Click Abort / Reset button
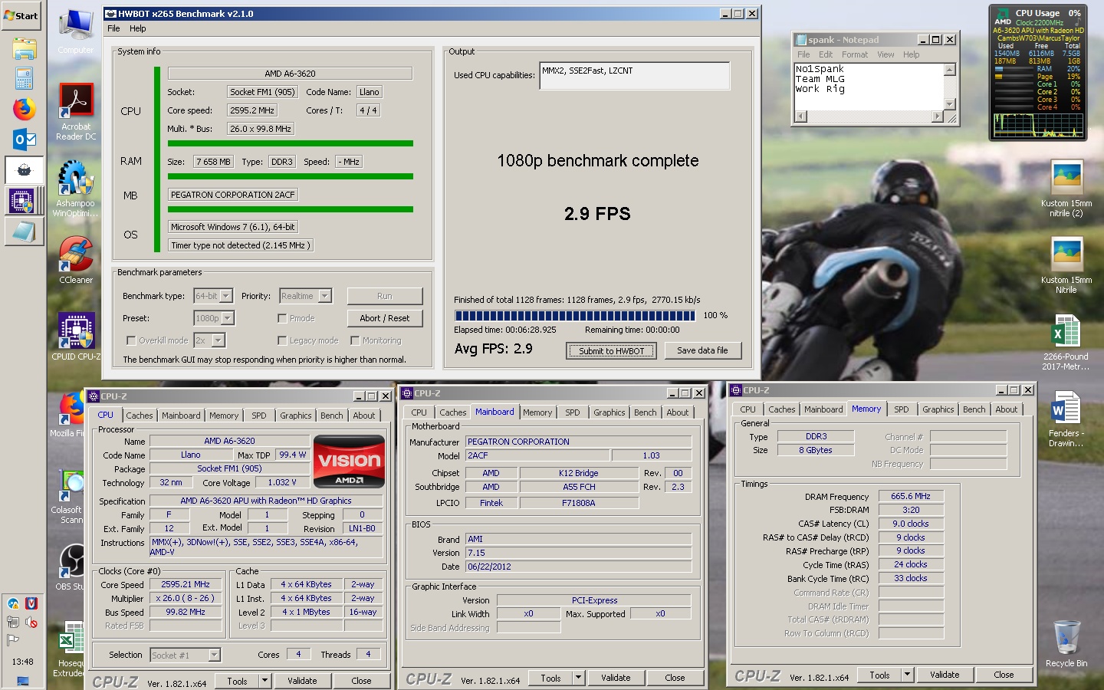This screenshot has width=1104, height=690. (385, 318)
